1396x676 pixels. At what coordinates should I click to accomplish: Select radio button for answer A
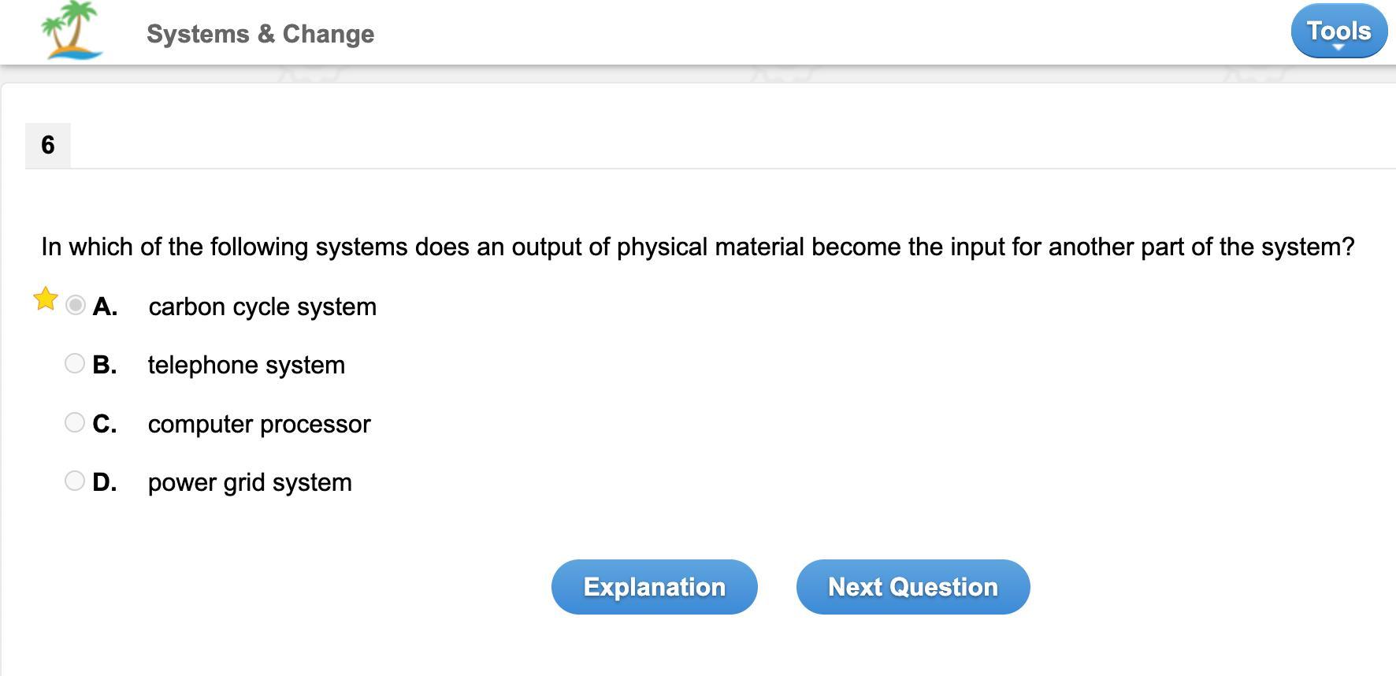tap(76, 305)
